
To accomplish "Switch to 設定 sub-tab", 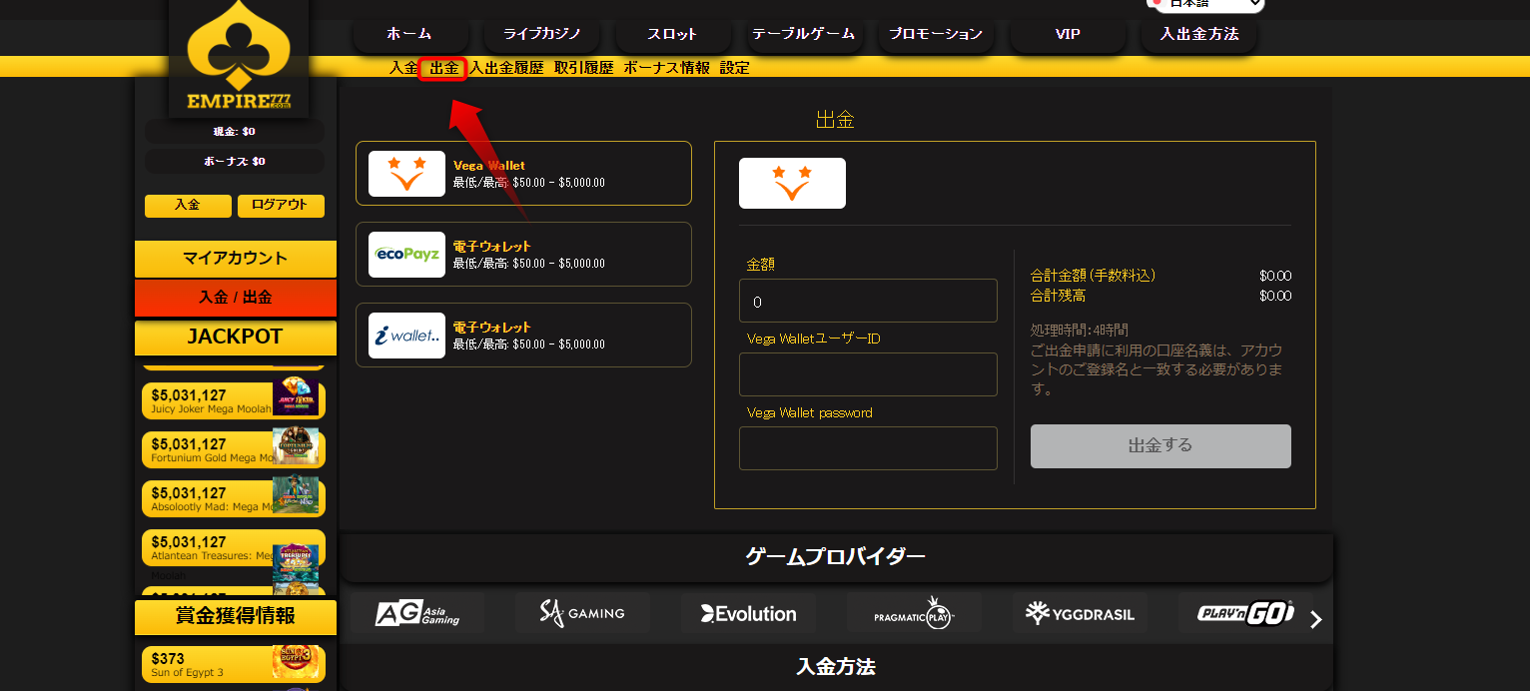I will (x=734, y=68).
